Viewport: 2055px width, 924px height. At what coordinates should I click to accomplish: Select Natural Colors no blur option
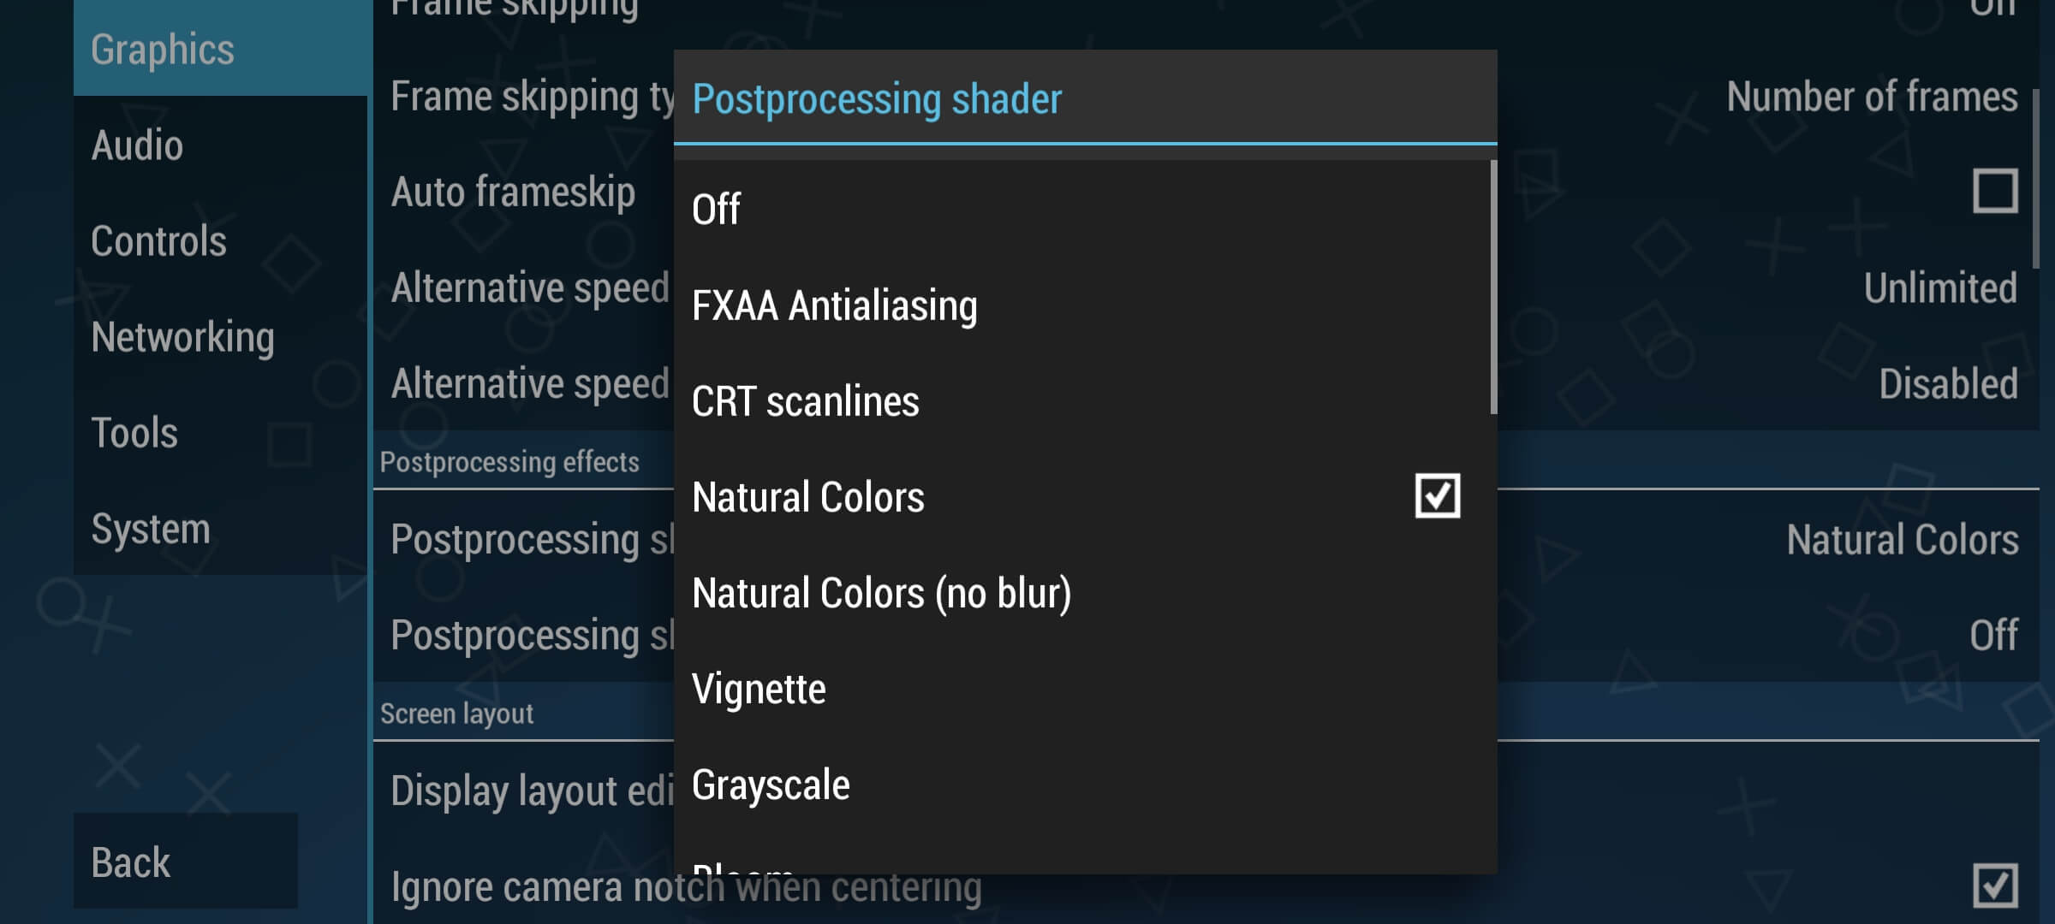click(879, 591)
